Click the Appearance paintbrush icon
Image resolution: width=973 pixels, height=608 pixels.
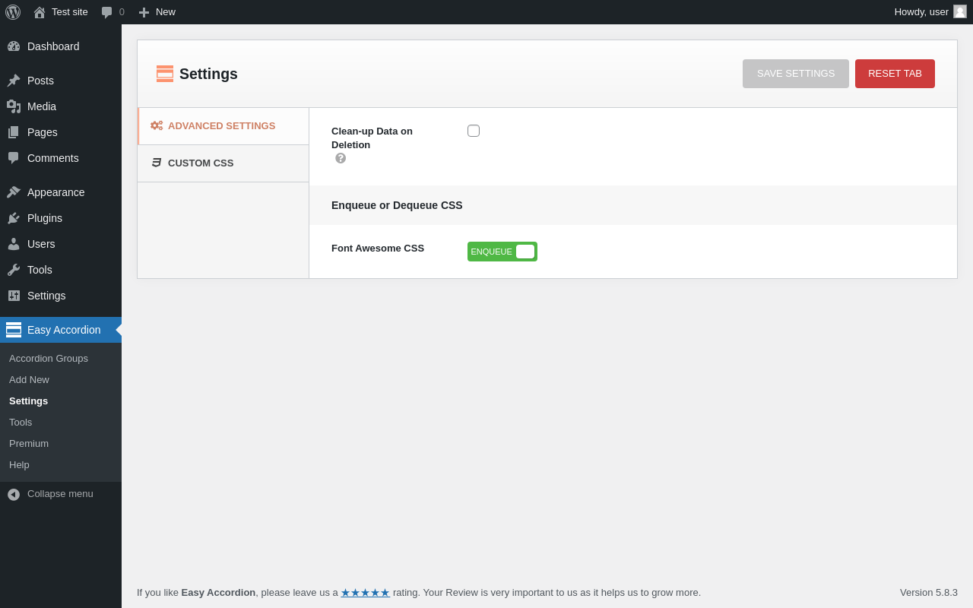tap(14, 192)
